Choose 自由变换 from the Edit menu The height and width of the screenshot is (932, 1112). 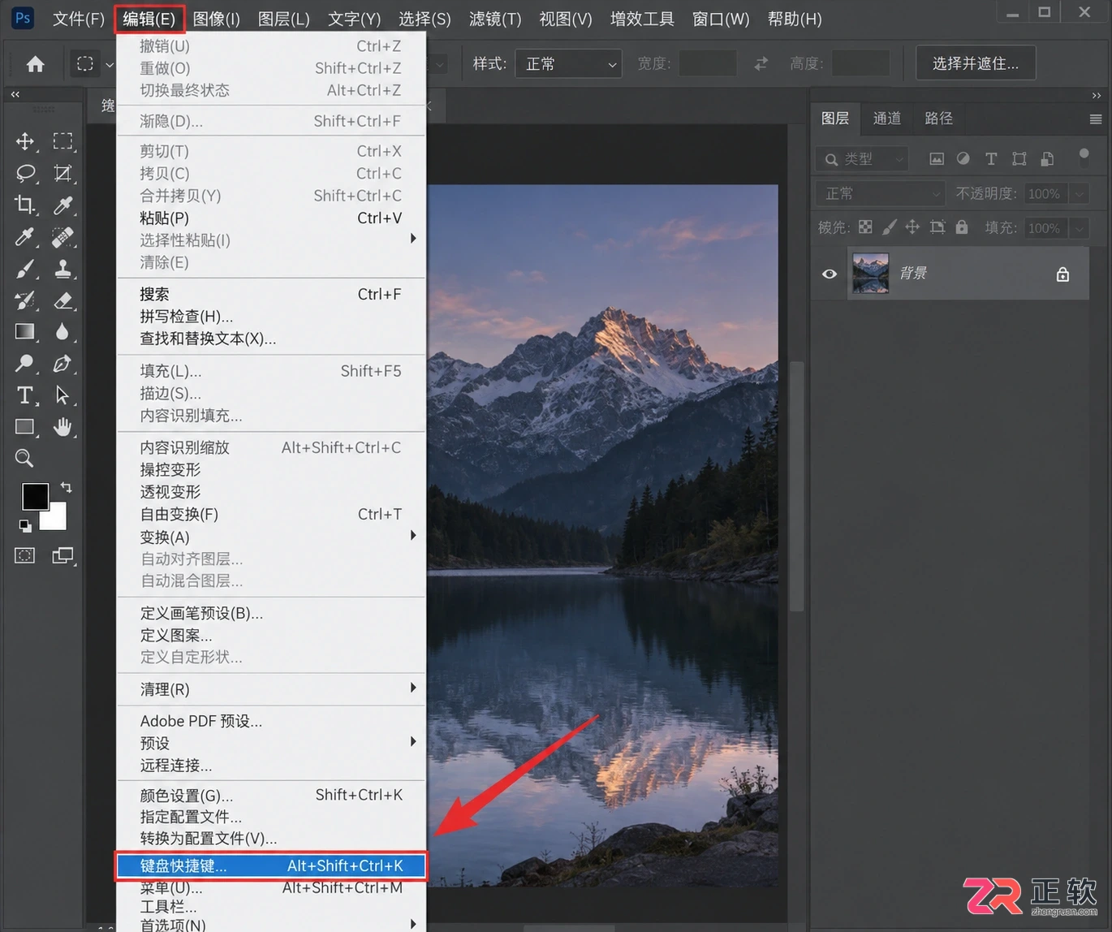click(x=271, y=514)
